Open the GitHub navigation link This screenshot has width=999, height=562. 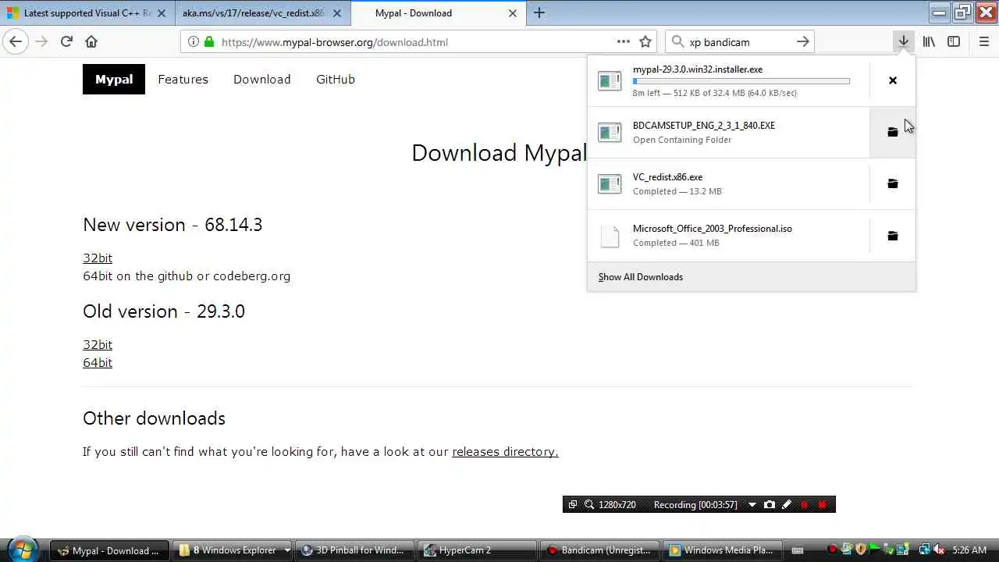tap(336, 79)
